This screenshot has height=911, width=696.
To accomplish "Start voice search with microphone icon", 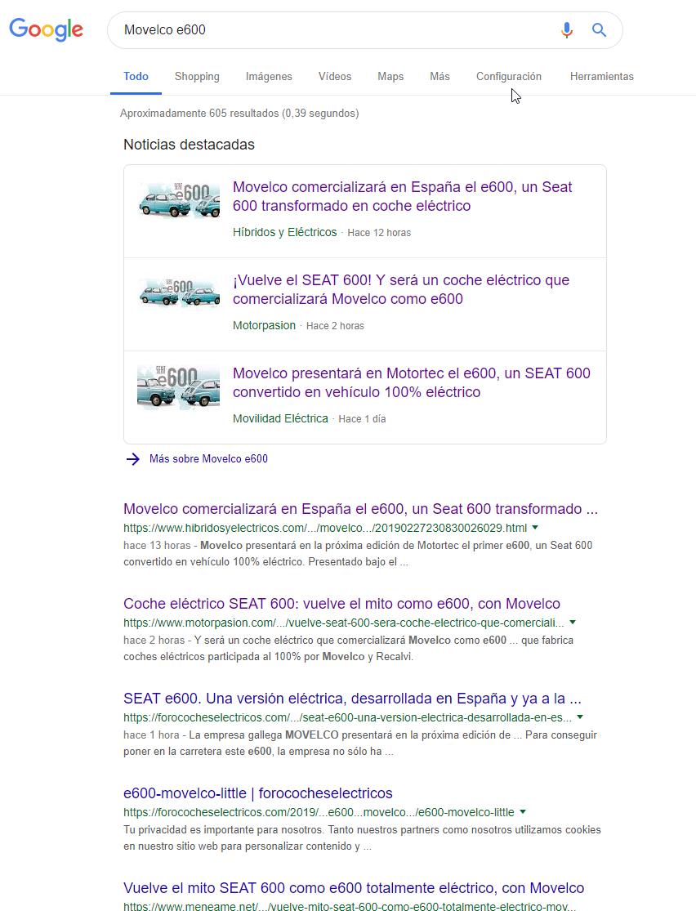I will point(566,29).
